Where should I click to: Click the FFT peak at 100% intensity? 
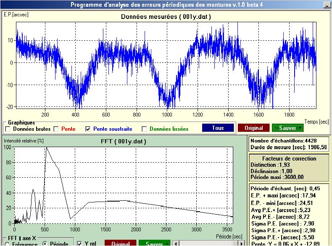(x=46, y=148)
